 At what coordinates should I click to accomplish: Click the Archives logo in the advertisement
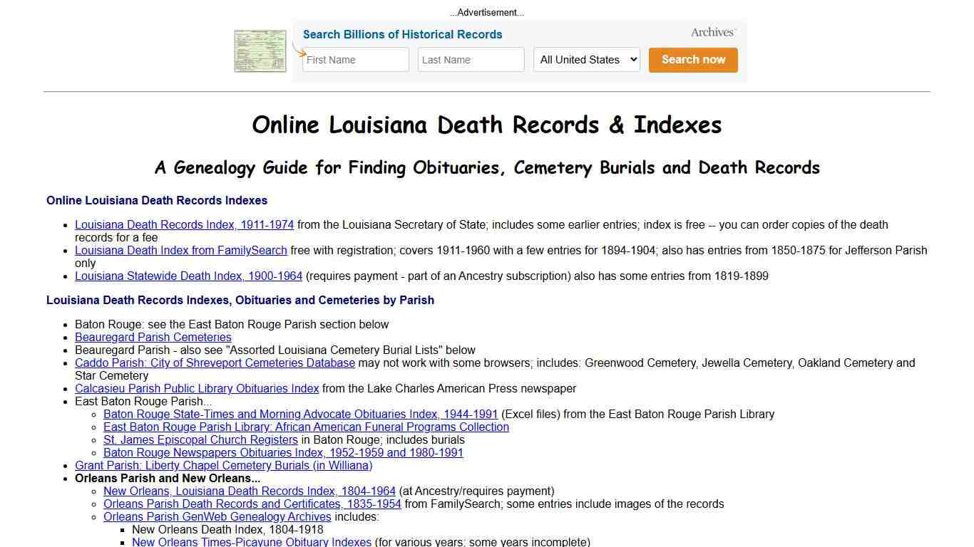click(711, 32)
